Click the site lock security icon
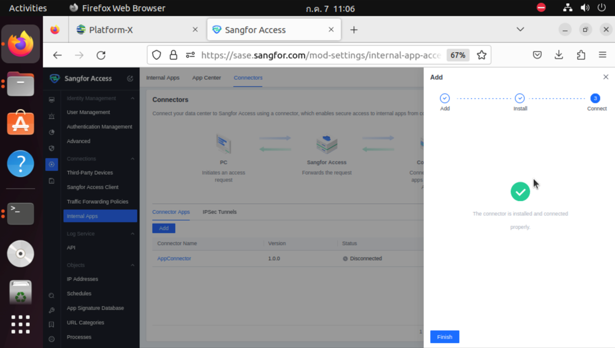The image size is (615, 348). click(173, 55)
